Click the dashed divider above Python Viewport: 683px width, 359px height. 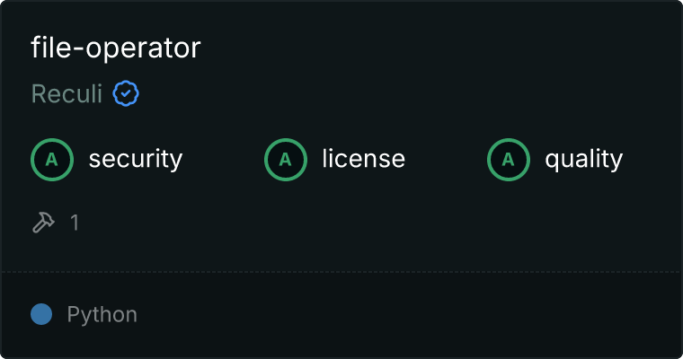point(341,272)
